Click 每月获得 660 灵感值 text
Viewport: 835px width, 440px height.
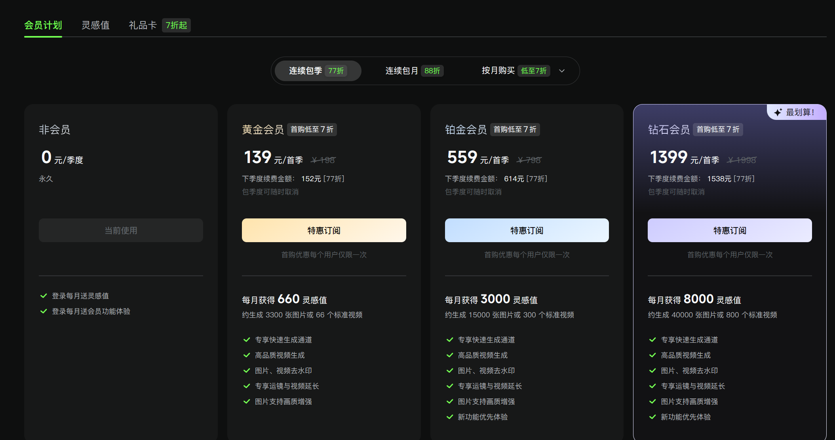(x=284, y=300)
